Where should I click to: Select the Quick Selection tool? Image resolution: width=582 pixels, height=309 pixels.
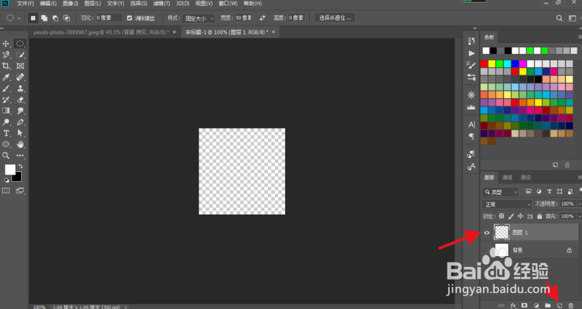tap(20, 55)
